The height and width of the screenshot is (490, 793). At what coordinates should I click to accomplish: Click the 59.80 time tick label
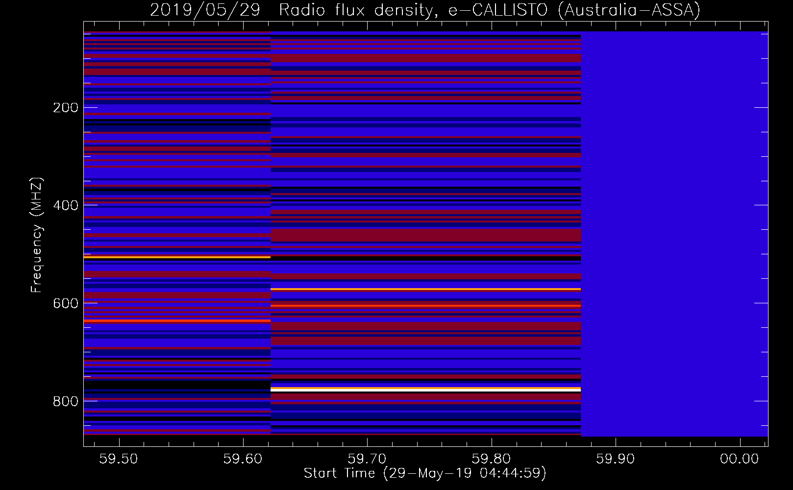pyautogui.click(x=491, y=459)
